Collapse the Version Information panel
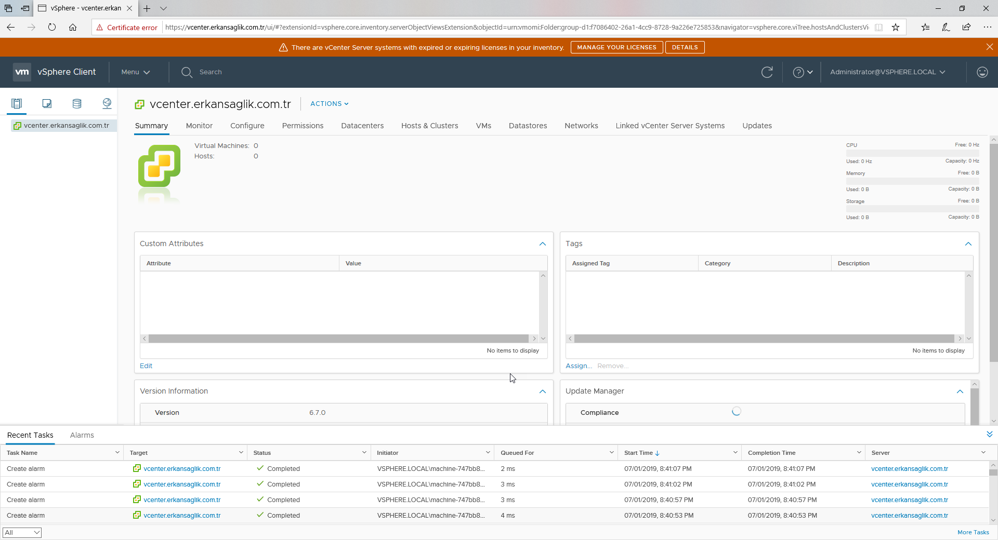 [x=543, y=391]
